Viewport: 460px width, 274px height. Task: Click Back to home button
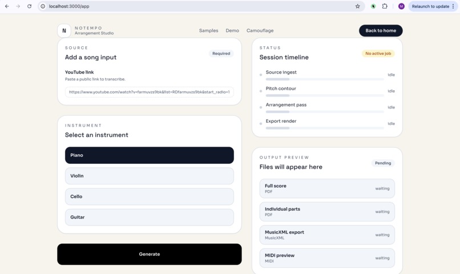[x=381, y=30]
